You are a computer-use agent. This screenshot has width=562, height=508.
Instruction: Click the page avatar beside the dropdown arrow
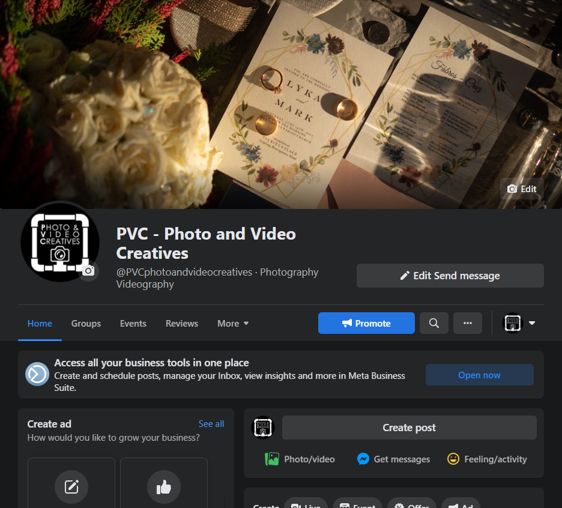click(513, 323)
